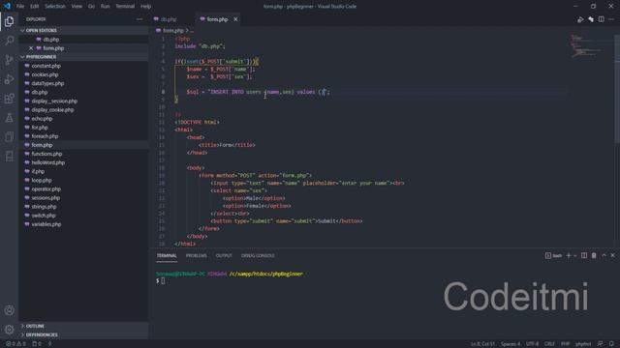This screenshot has width=620, height=348.
Task: Open the Terminal menu
Action: coord(125,7)
